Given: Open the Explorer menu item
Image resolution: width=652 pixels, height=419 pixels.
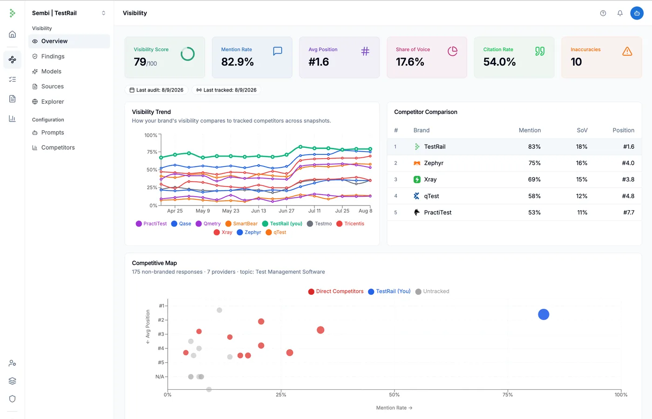Looking at the screenshot, I should tap(69, 102).
